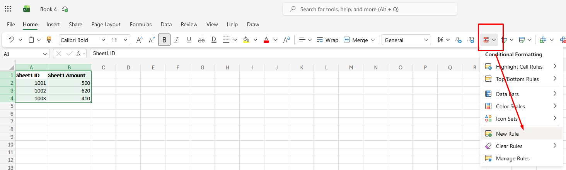Click the Paste clipboard icon

31,40
